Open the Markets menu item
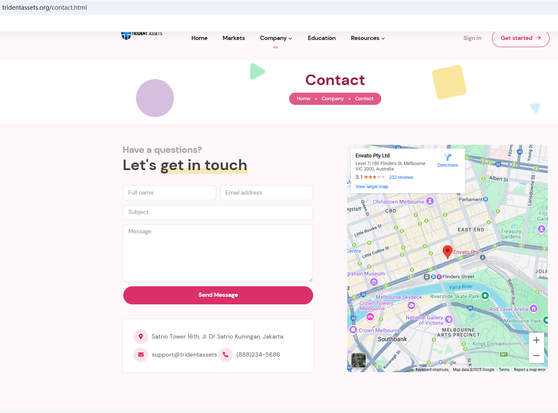The height and width of the screenshot is (413, 558). 234,38
